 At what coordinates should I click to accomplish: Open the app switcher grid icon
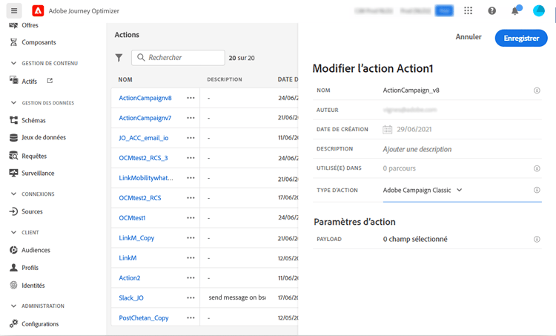click(x=468, y=10)
